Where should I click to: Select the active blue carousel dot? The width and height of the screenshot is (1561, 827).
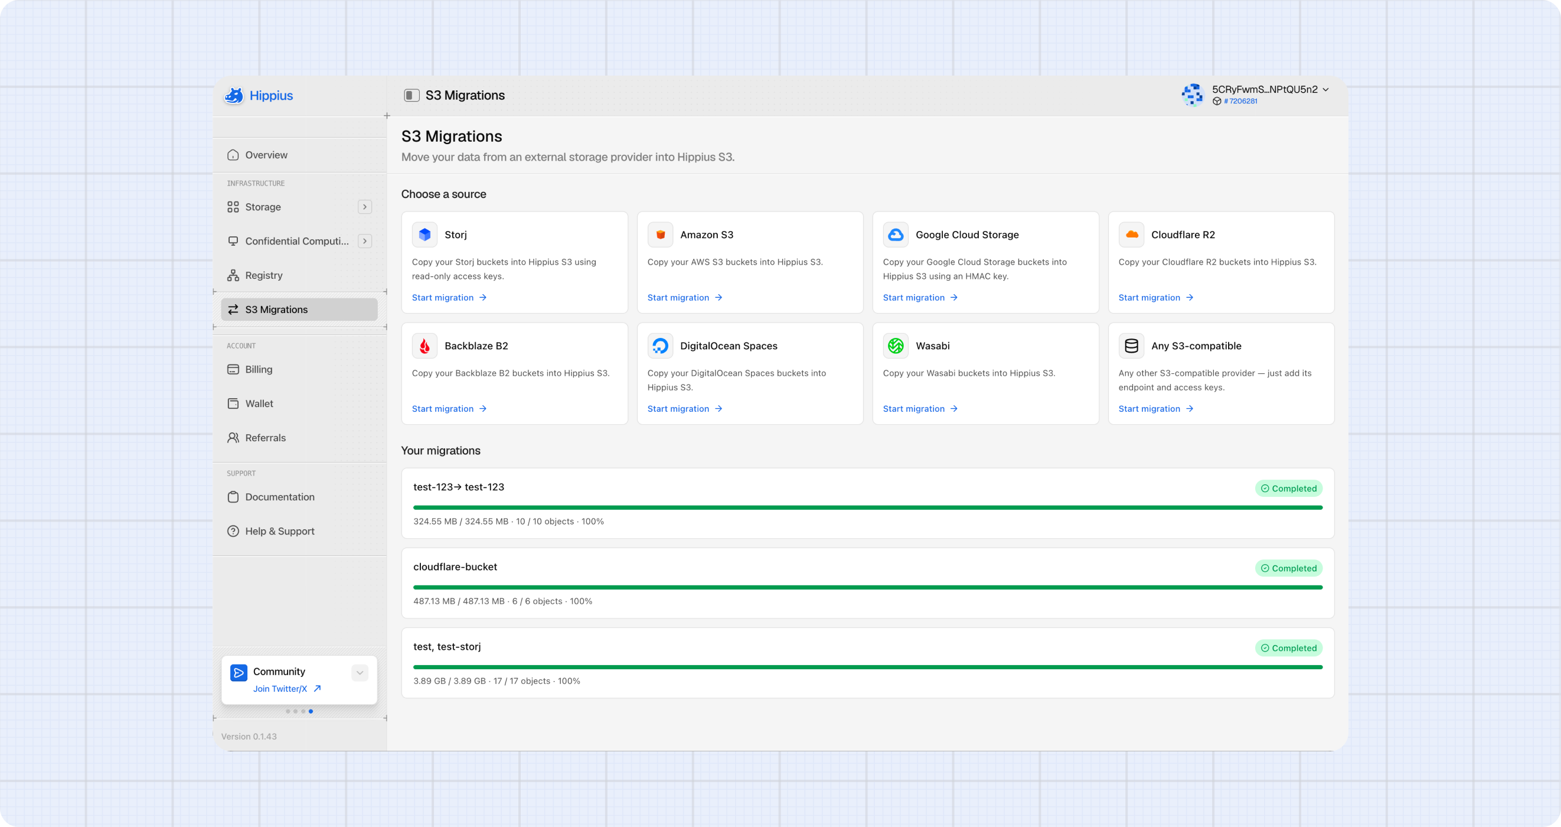311,711
